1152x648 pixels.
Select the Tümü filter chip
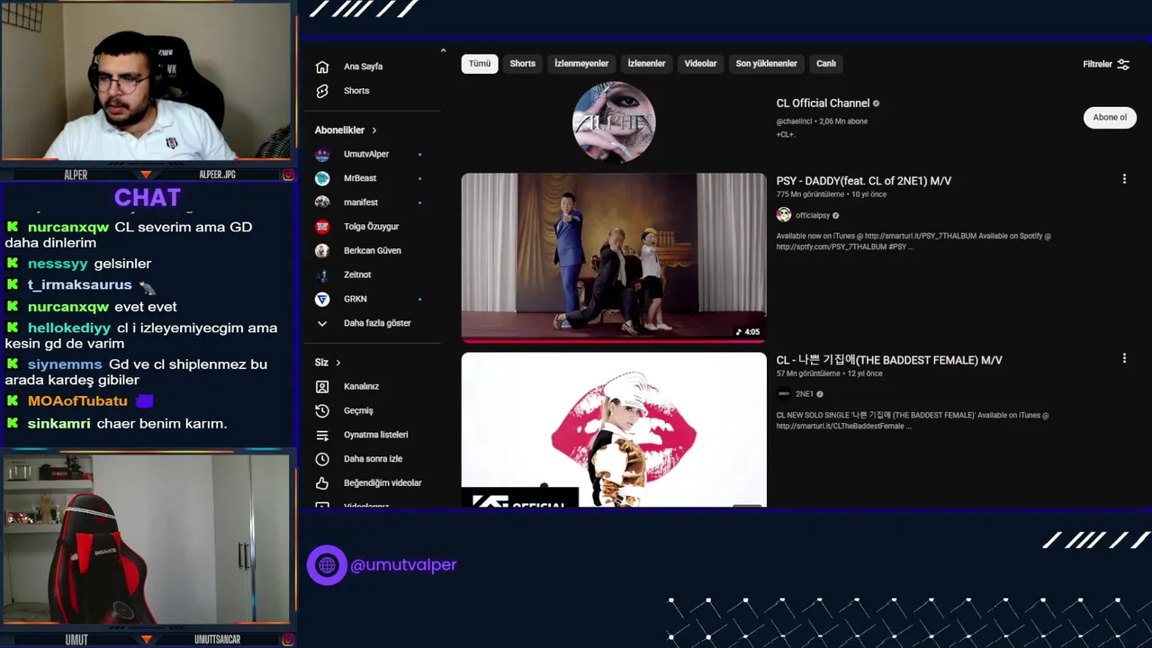[480, 64]
